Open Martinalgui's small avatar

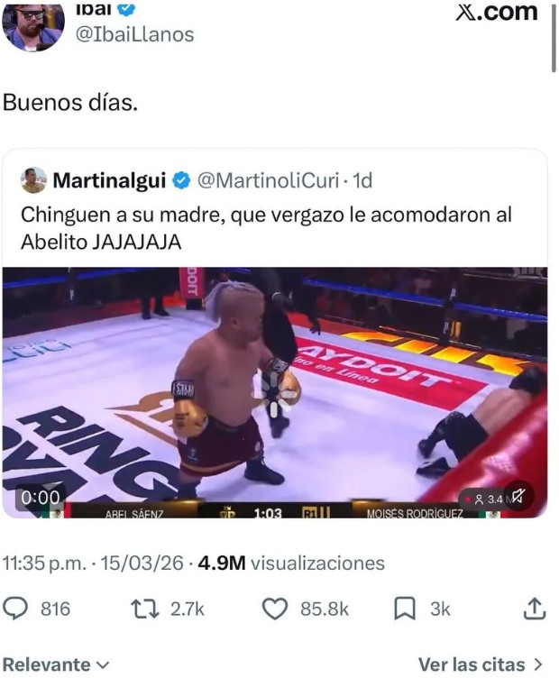click(33, 180)
